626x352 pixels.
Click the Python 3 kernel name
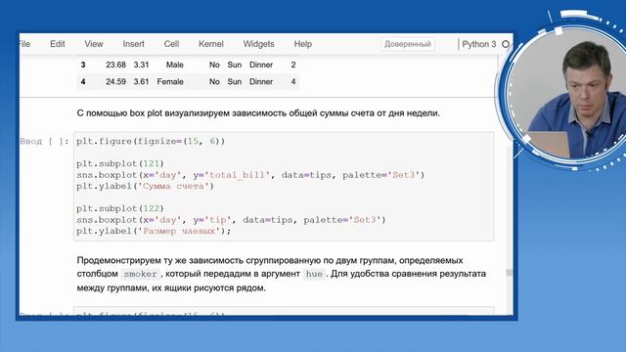point(478,44)
